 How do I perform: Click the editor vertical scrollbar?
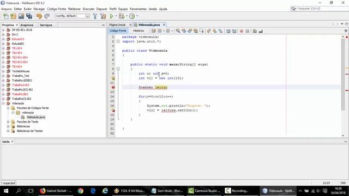pos(343,75)
